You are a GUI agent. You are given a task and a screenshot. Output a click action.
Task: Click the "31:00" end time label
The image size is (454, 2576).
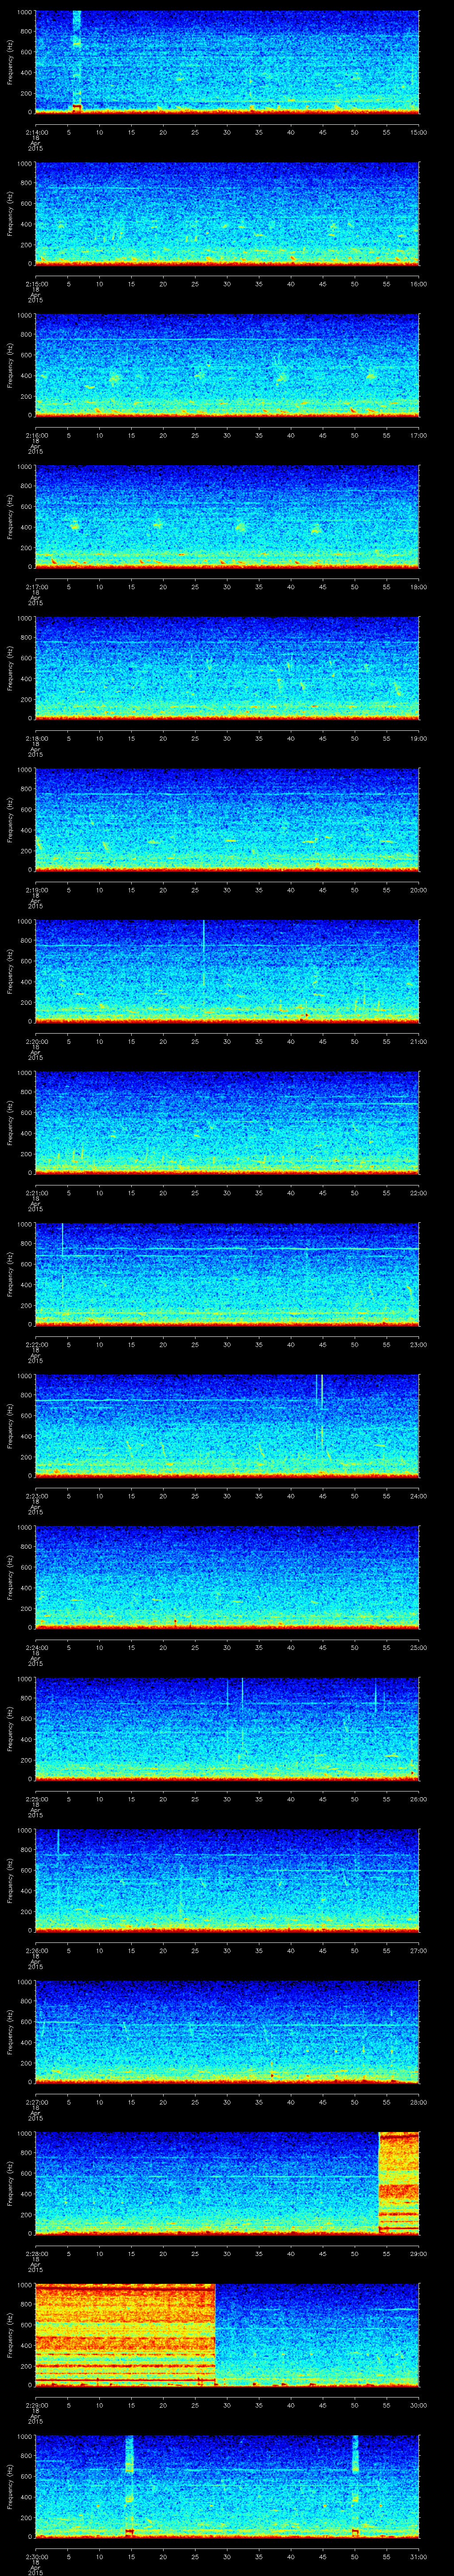(x=419, y=2556)
